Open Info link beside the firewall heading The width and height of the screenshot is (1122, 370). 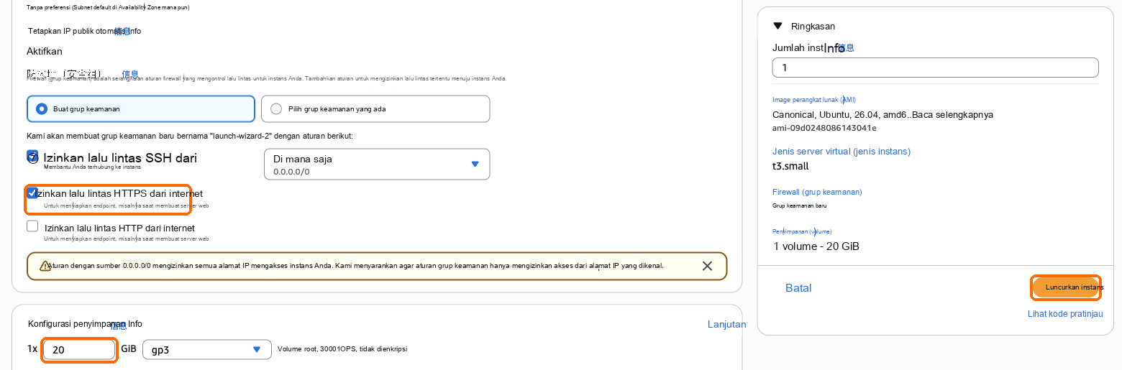pos(130,74)
